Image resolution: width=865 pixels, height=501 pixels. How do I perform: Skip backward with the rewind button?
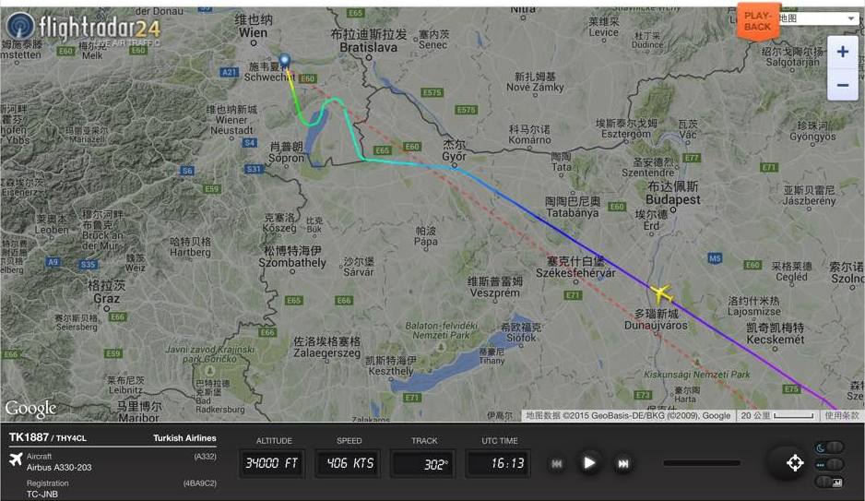pyautogui.click(x=557, y=464)
